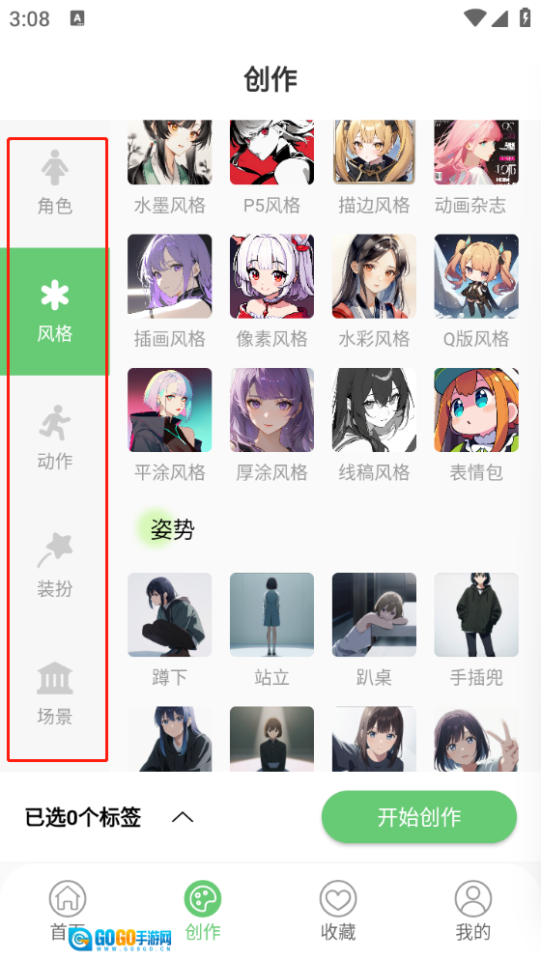Pick the 表情包 emoji style thumbnail

(x=476, y=410)
